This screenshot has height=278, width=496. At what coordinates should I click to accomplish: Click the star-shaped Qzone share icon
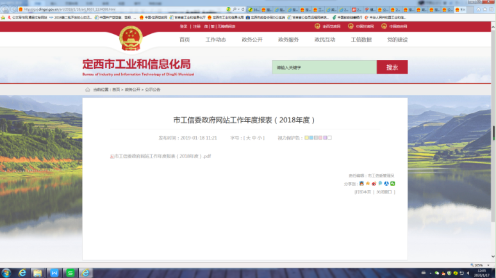[x=367, y=184]
